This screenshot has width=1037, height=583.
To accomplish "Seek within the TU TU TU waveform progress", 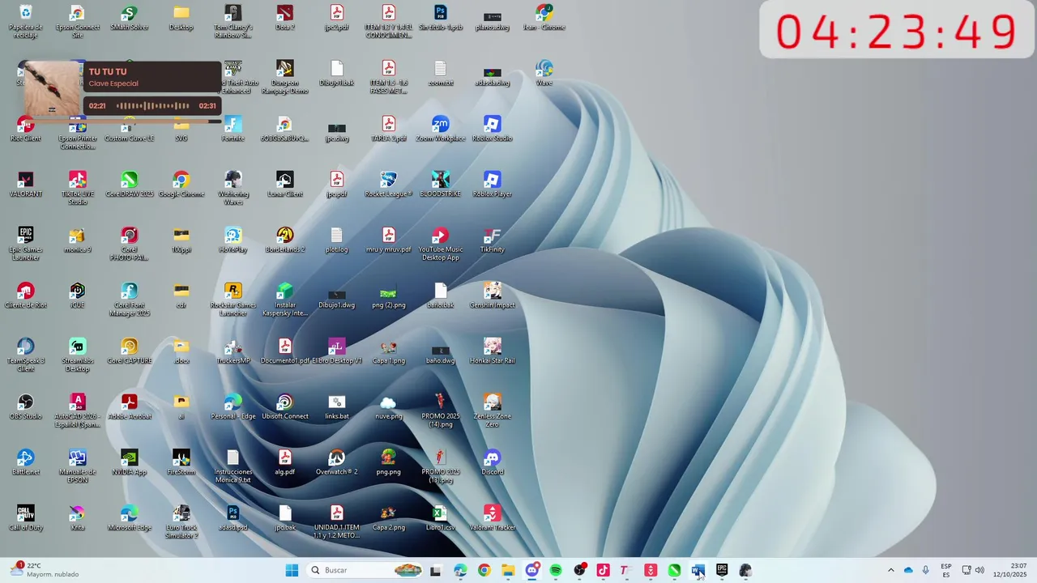I will (x=152, y=106).
